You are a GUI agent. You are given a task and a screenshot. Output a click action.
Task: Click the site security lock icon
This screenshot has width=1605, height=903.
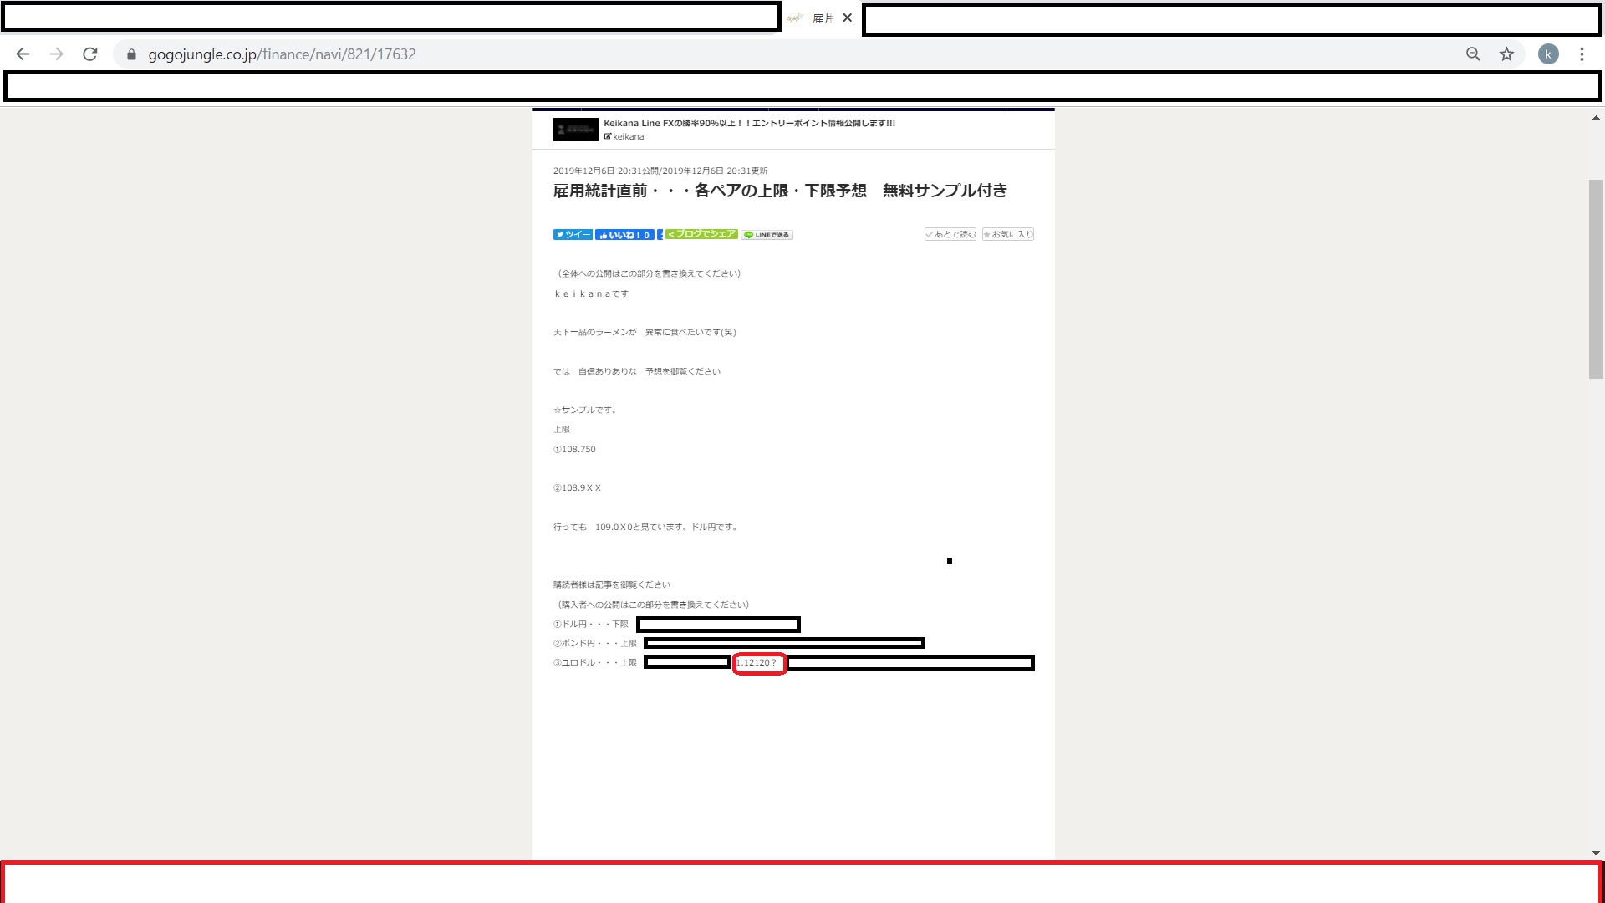(x=131, y=54)
